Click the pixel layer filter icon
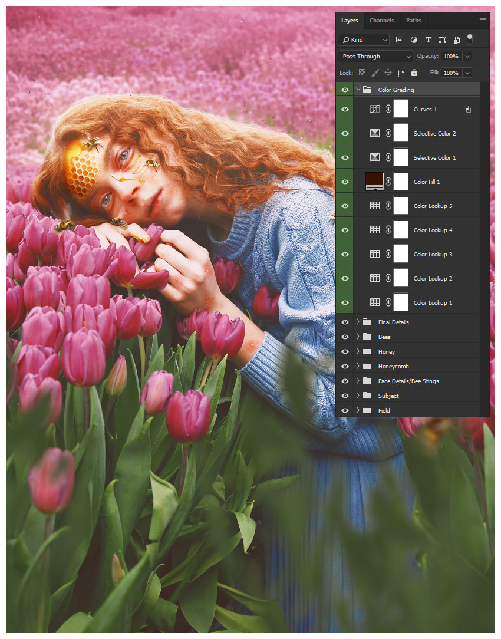The height and width of the screenshot is (639, 501). click(400, 39)
